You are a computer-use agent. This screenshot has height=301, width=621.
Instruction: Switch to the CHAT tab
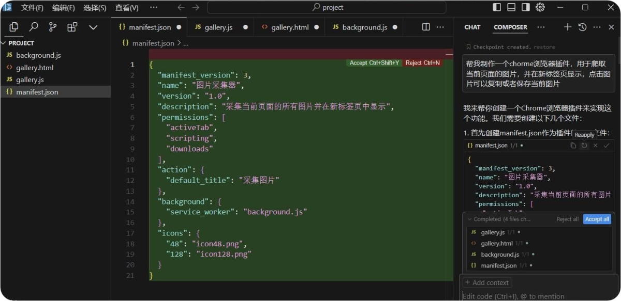point(472,27)
